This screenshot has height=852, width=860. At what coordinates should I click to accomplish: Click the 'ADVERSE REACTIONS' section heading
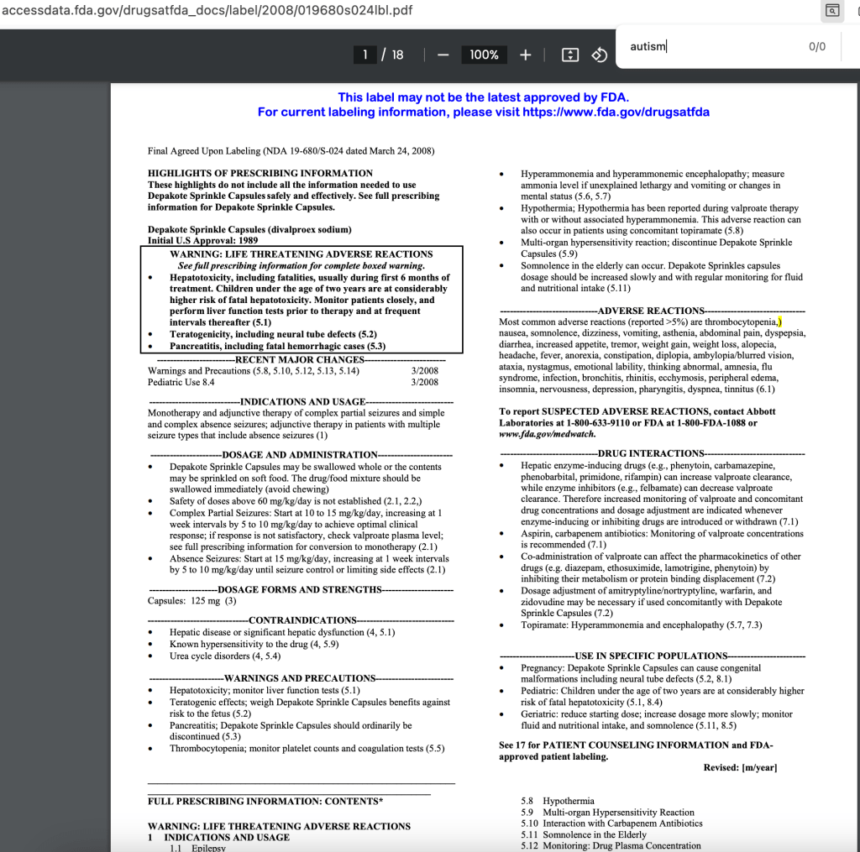click(651, 311)
